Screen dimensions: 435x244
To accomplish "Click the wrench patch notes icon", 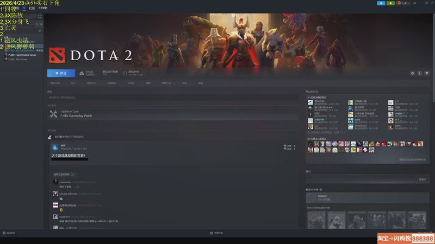I will (x=53, y=114).
